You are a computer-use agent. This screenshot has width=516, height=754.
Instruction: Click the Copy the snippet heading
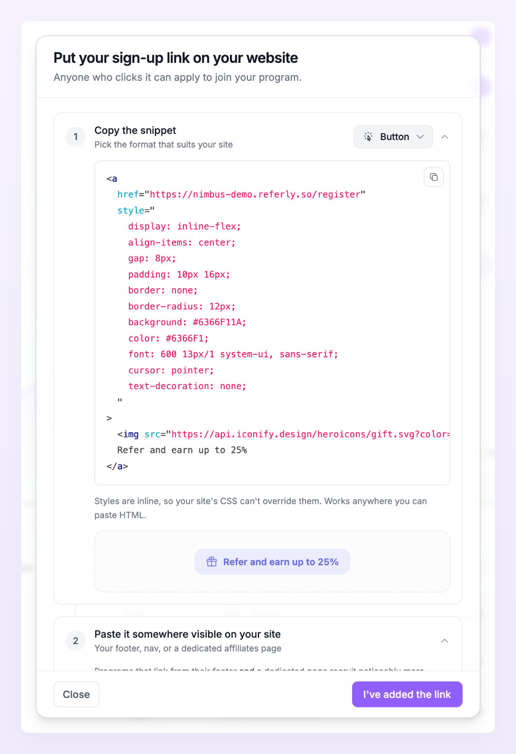pyautogui.click(x=135, y=130)
